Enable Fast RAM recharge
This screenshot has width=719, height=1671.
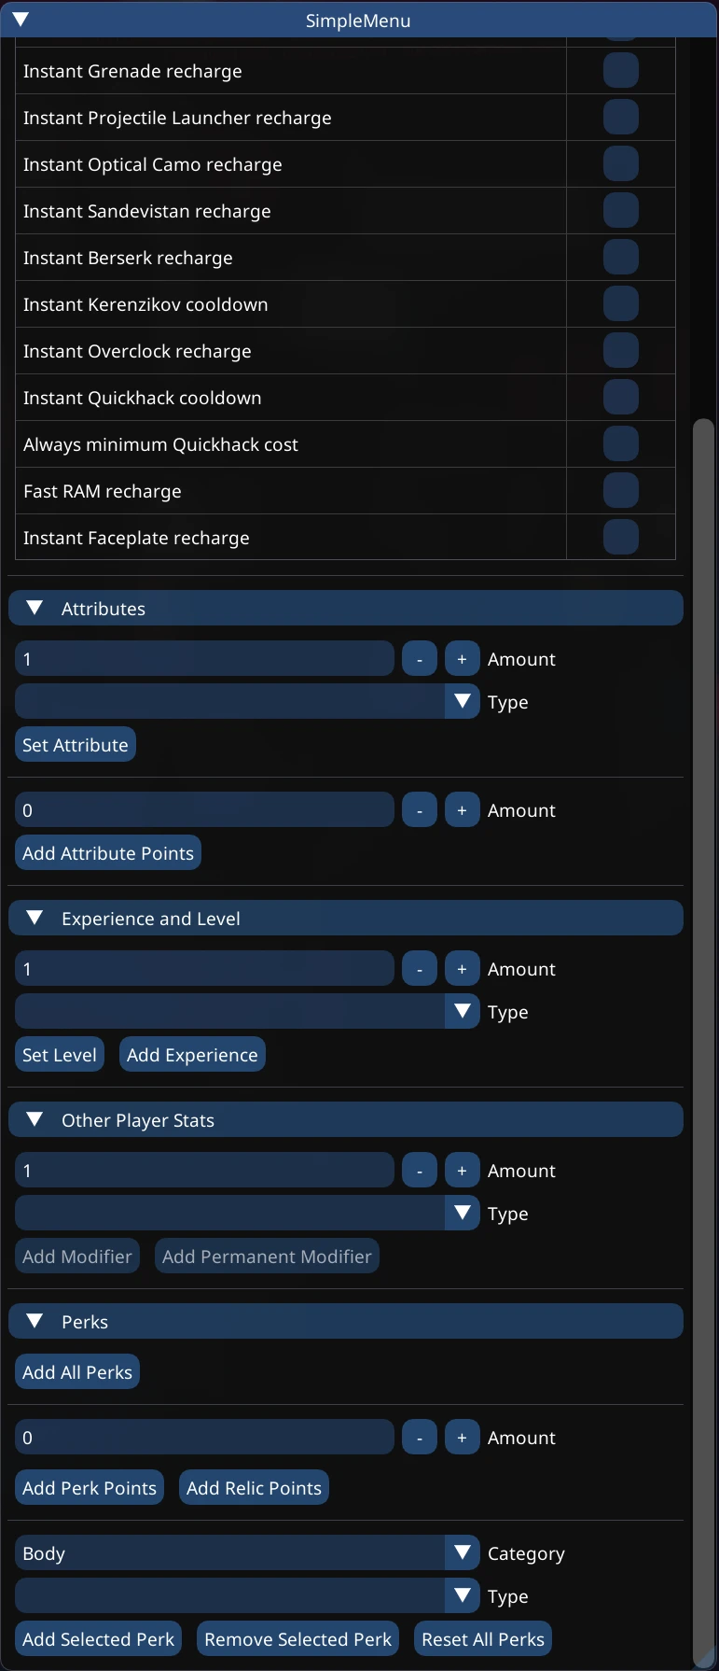tap(619, 489)
